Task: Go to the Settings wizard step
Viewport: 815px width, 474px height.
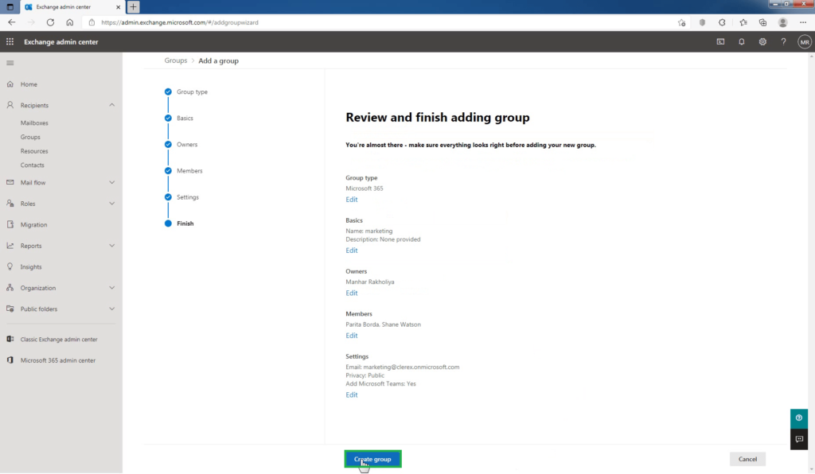Action: click(x=181, y=197)
